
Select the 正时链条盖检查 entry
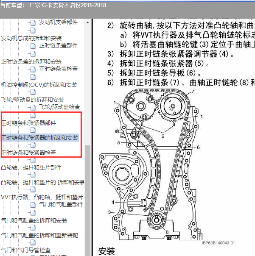click(x=58, y=69)
